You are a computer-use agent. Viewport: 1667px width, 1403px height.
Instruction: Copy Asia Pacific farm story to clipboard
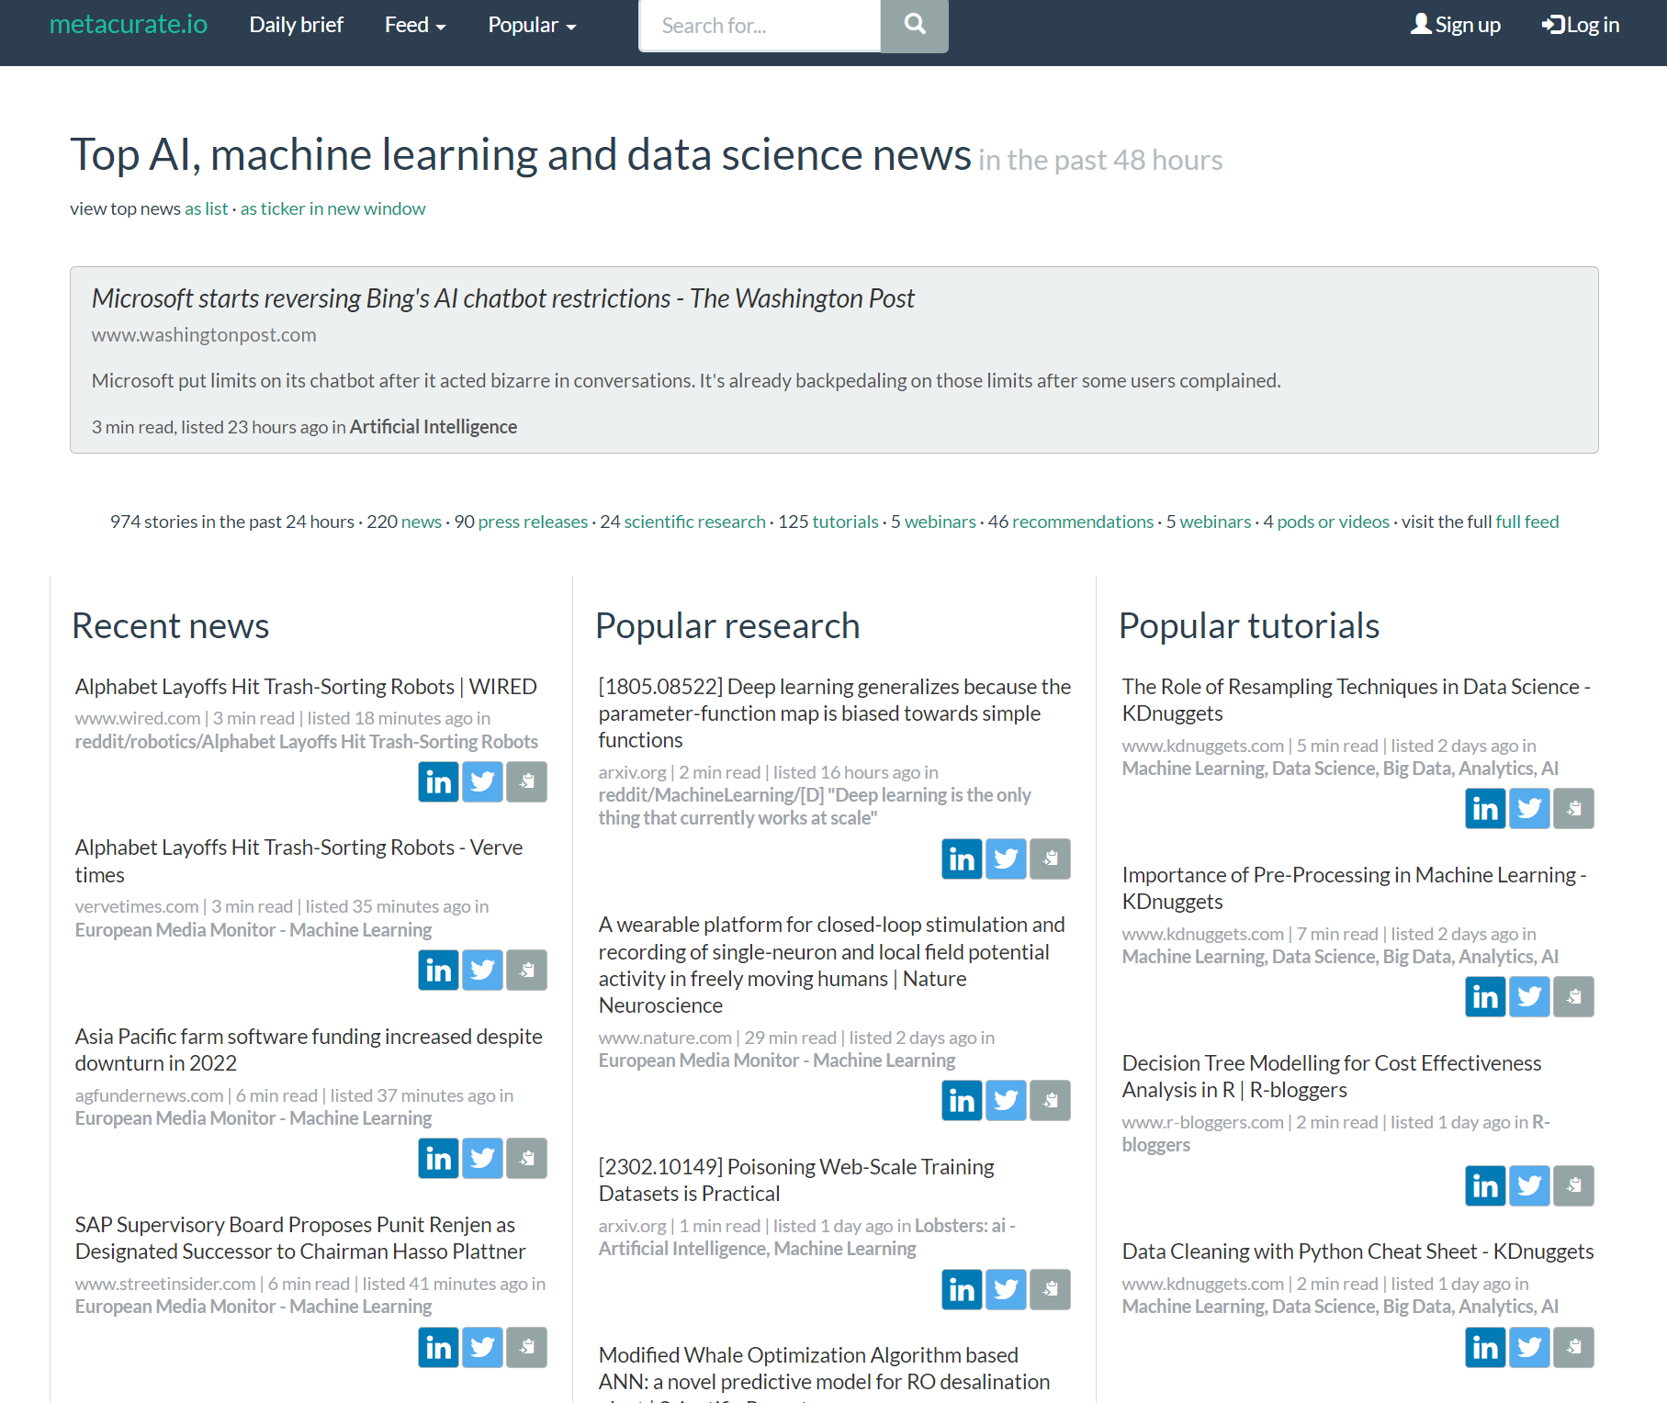click(526, 1158)
